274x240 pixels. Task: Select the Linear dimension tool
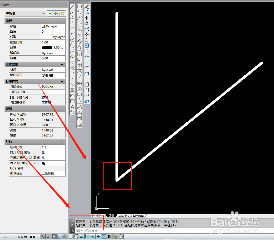(x=80, y=7)
